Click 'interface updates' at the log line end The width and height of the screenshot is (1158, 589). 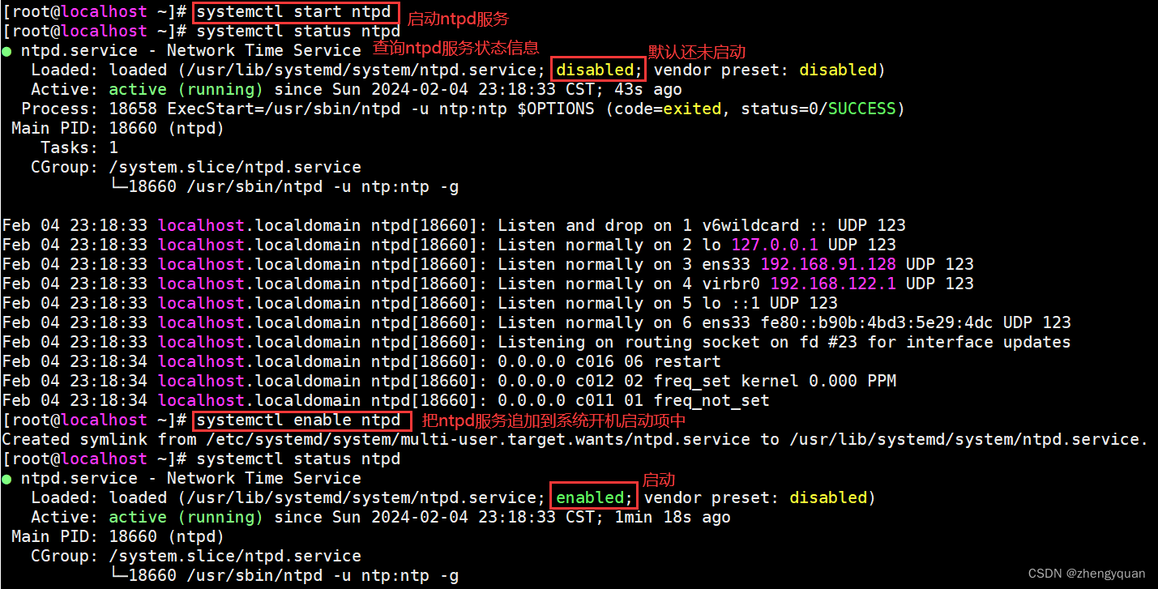point(989,342)
